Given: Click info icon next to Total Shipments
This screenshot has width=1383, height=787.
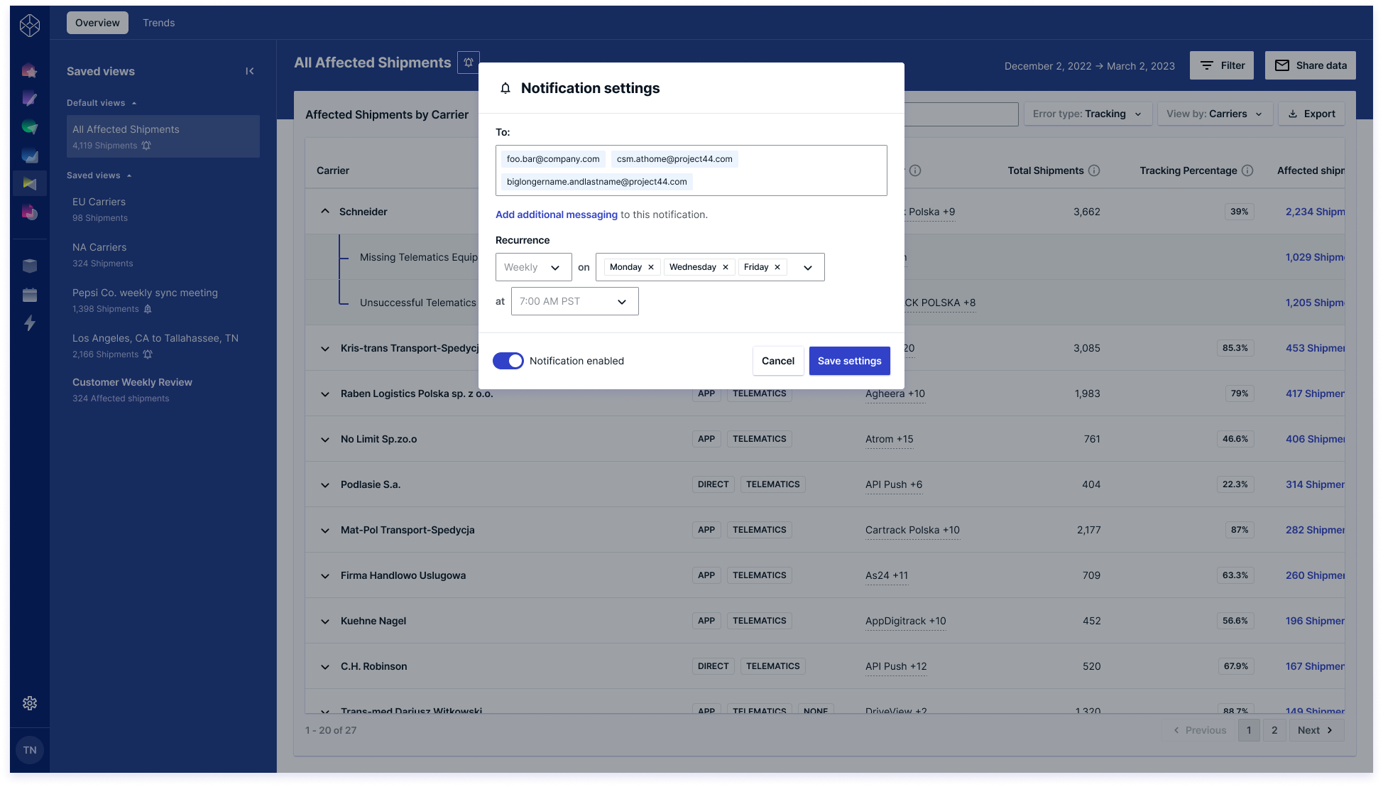Looking at the screenshot, I should point(1094,170).
